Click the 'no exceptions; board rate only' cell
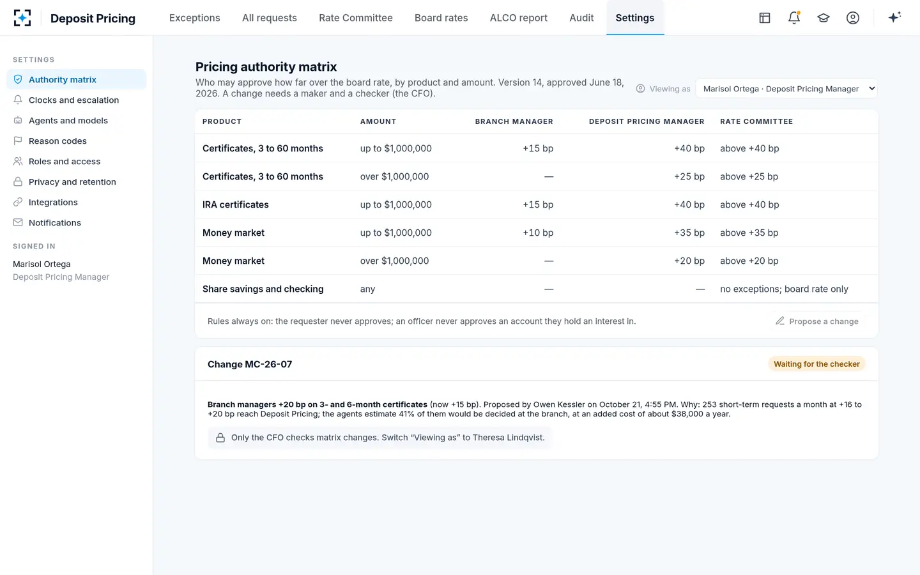 coord(784,289)
